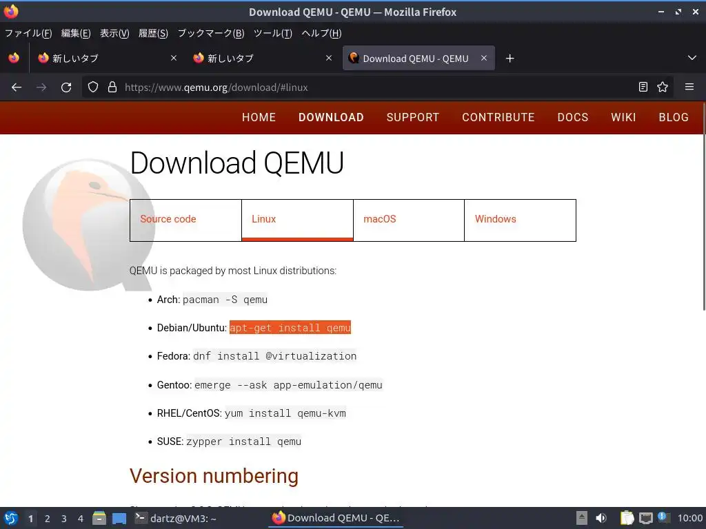
Task: Open the network monitor tray icon
Action: 645,518
